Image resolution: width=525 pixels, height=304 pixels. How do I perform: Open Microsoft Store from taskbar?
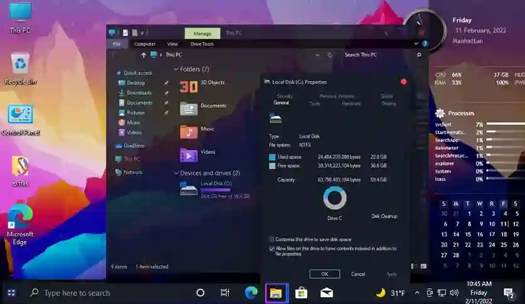click(301, 293)
